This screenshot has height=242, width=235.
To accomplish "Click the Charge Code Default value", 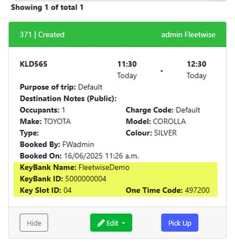I will coord(188,110).
